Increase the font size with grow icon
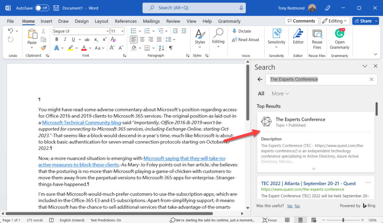The height and width of the screenshot is (223, 383). 112,48
